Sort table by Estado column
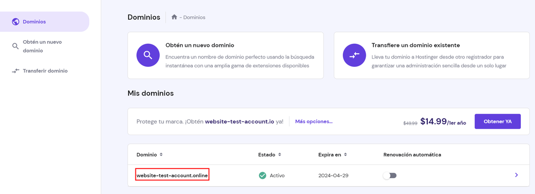The width and height of the screenshot is (535, 194). pos(280,154)
